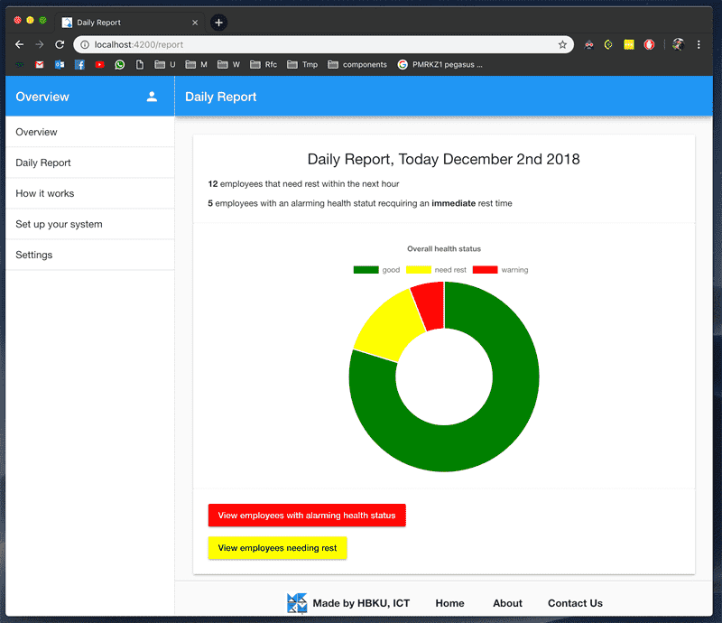View employees with alarming health status
This screenshot has height=623, width=722.
pos(307,516)
